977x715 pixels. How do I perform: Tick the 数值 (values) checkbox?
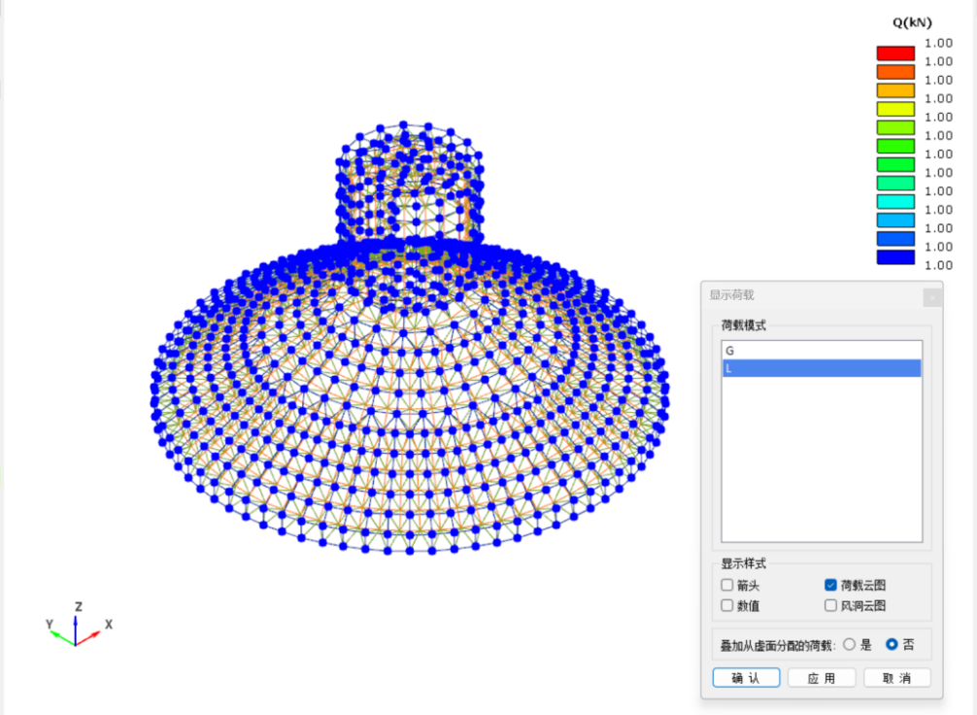pos(727,605)
